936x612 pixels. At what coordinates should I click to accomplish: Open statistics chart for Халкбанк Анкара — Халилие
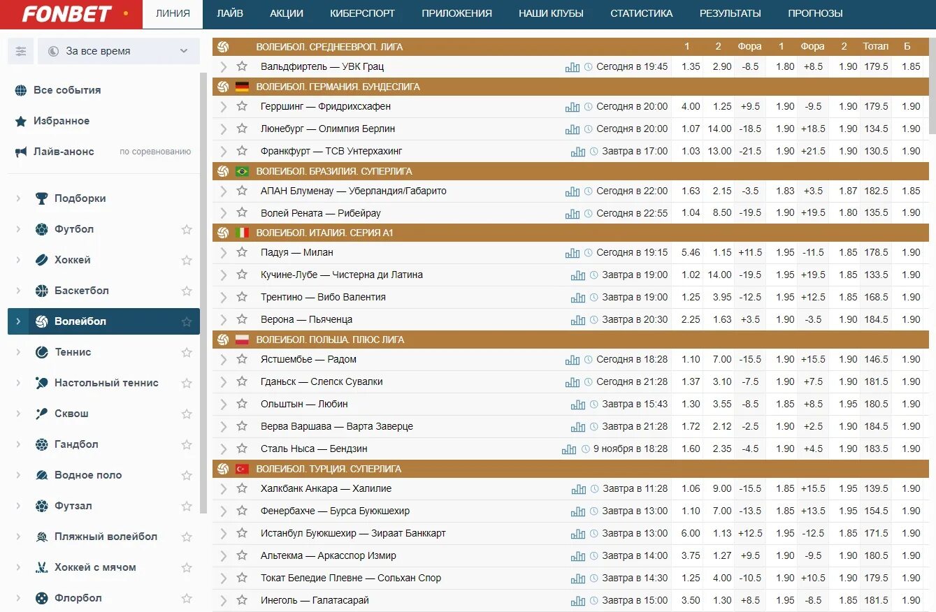[578, 489]
